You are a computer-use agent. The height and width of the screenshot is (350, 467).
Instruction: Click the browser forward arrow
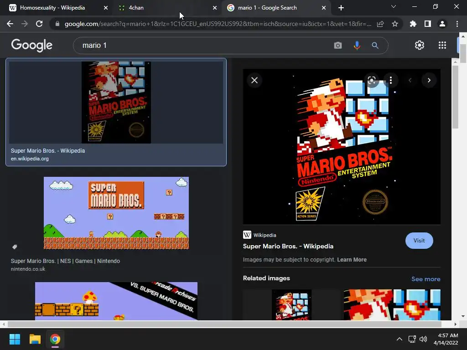click(x=25, y=24)
